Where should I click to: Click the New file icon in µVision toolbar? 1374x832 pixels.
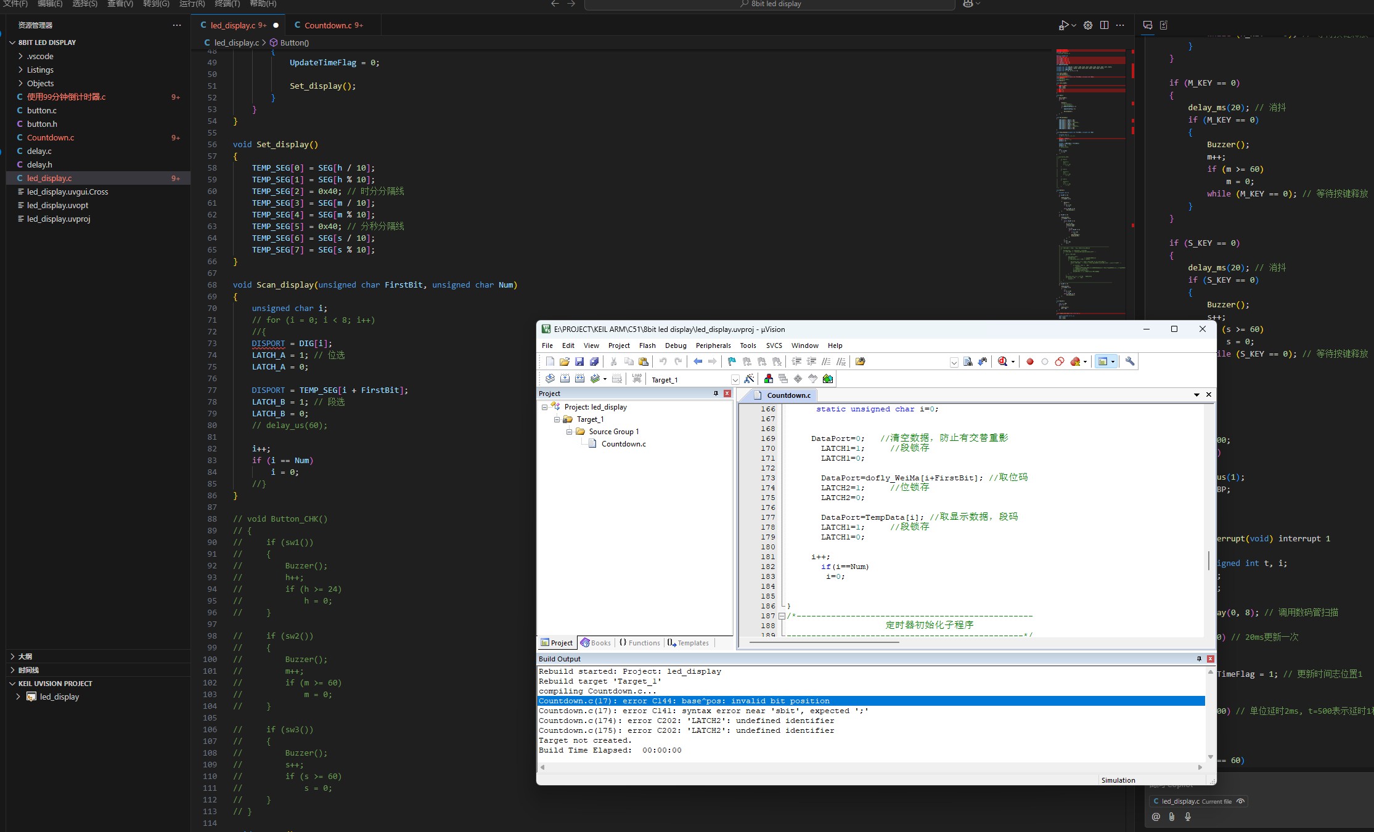pyautogui.click(x=550, y=361)
